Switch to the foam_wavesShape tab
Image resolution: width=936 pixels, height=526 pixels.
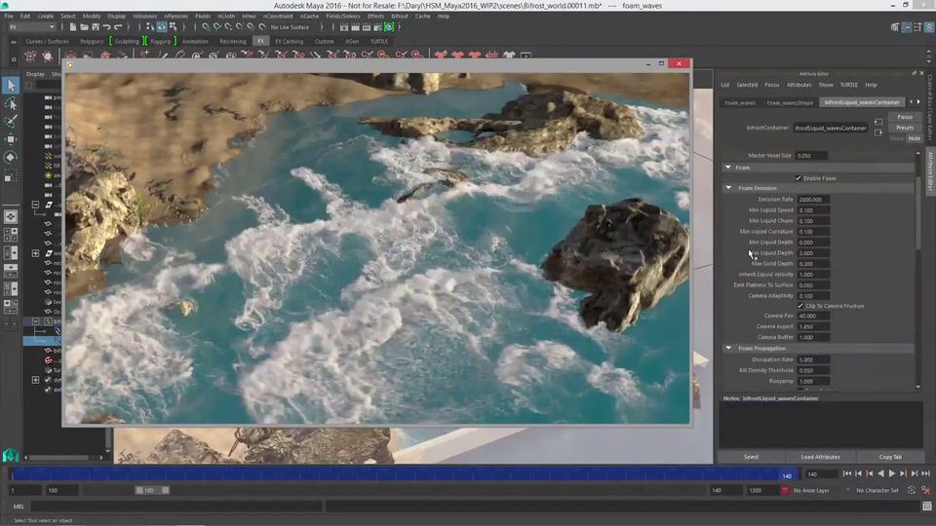point(790,102)
